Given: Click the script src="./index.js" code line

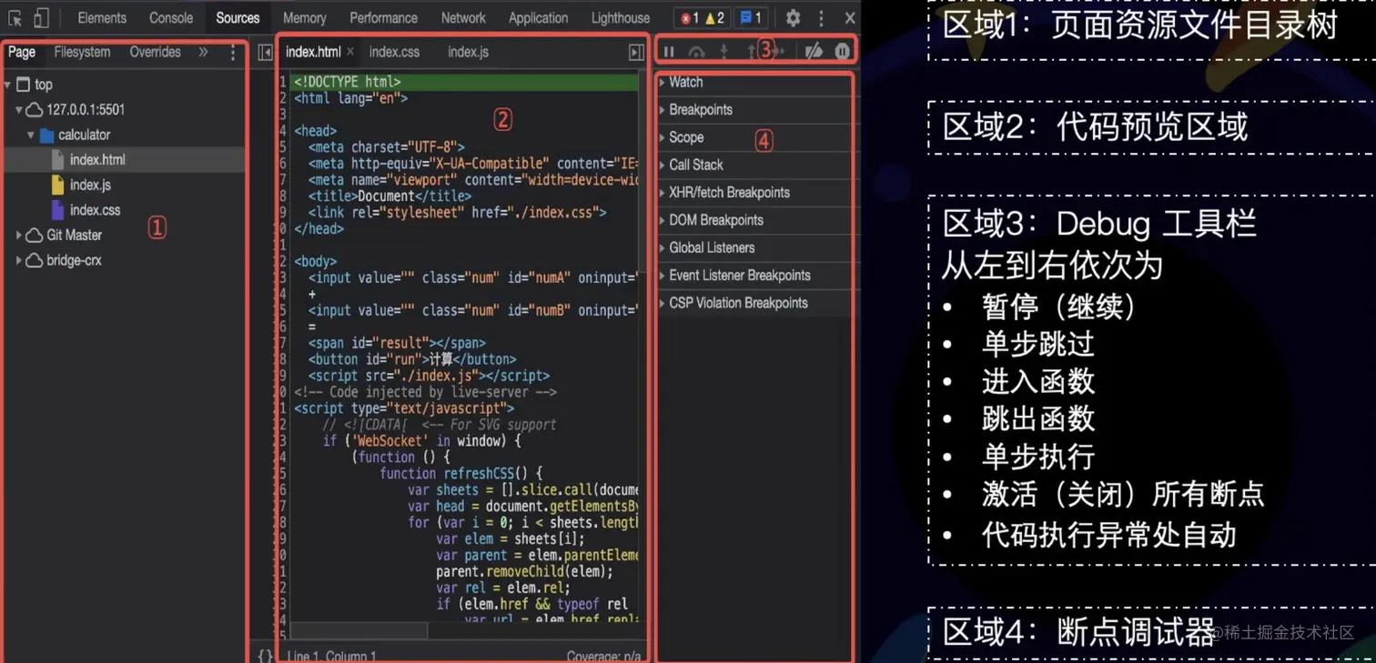Looking at the screenshot, I should click(428, 376).
